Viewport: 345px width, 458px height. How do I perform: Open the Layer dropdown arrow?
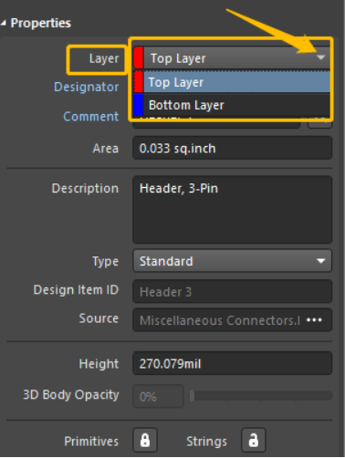[x=321, y=57]
